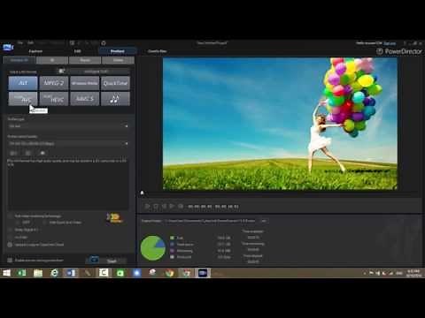Enable fast video rendering technology checkbox

click(10, 216)
